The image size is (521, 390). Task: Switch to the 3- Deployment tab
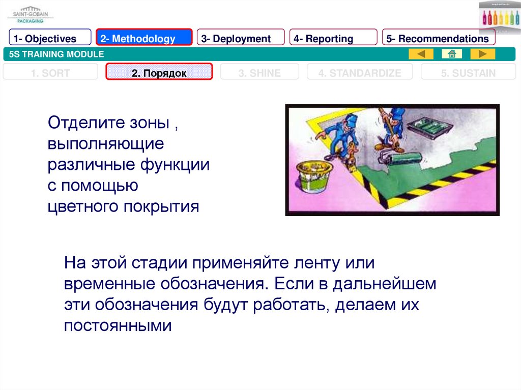click(240, 39)
